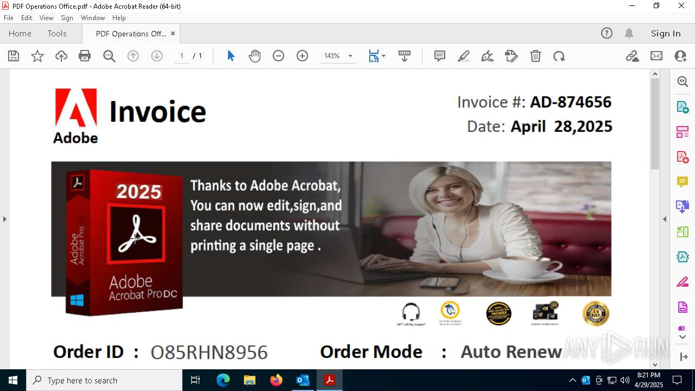Open the Help menu
Viewport: 695px width, 391px height.
tap(119, 18)
